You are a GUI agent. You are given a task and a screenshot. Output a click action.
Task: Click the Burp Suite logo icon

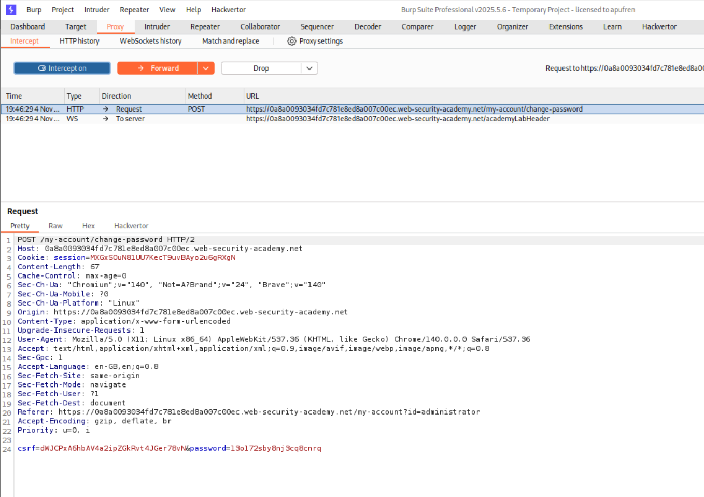tap(11, 10)
